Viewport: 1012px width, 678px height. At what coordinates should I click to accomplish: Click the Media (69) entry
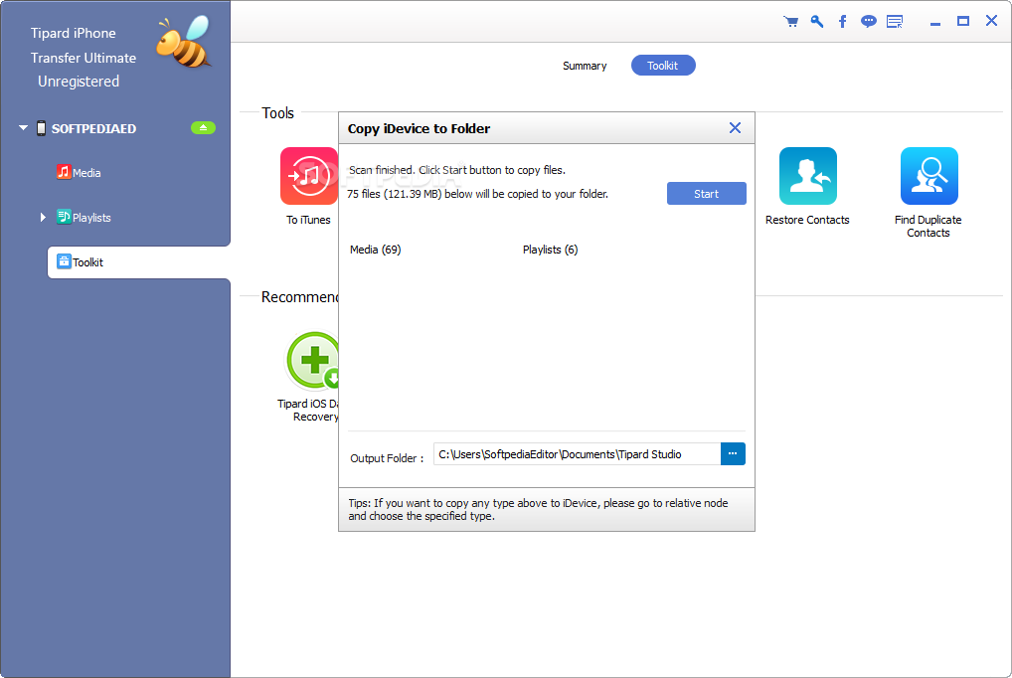pyautogui.click(x=375, y=250)
